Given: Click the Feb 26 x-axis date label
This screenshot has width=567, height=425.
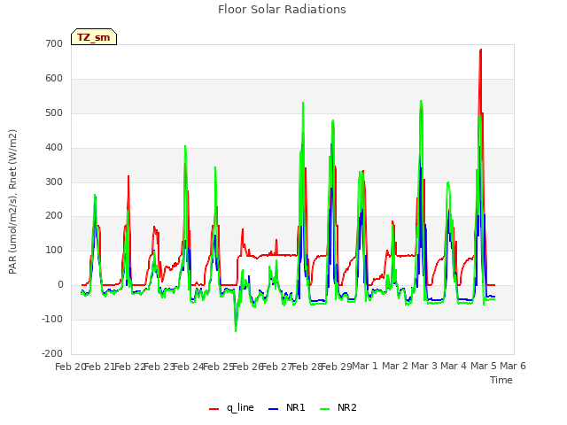Looking at the screenshot, I should tap(247, 367).
